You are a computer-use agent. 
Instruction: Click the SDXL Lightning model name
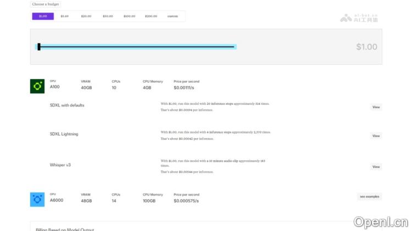pos(64,134)
